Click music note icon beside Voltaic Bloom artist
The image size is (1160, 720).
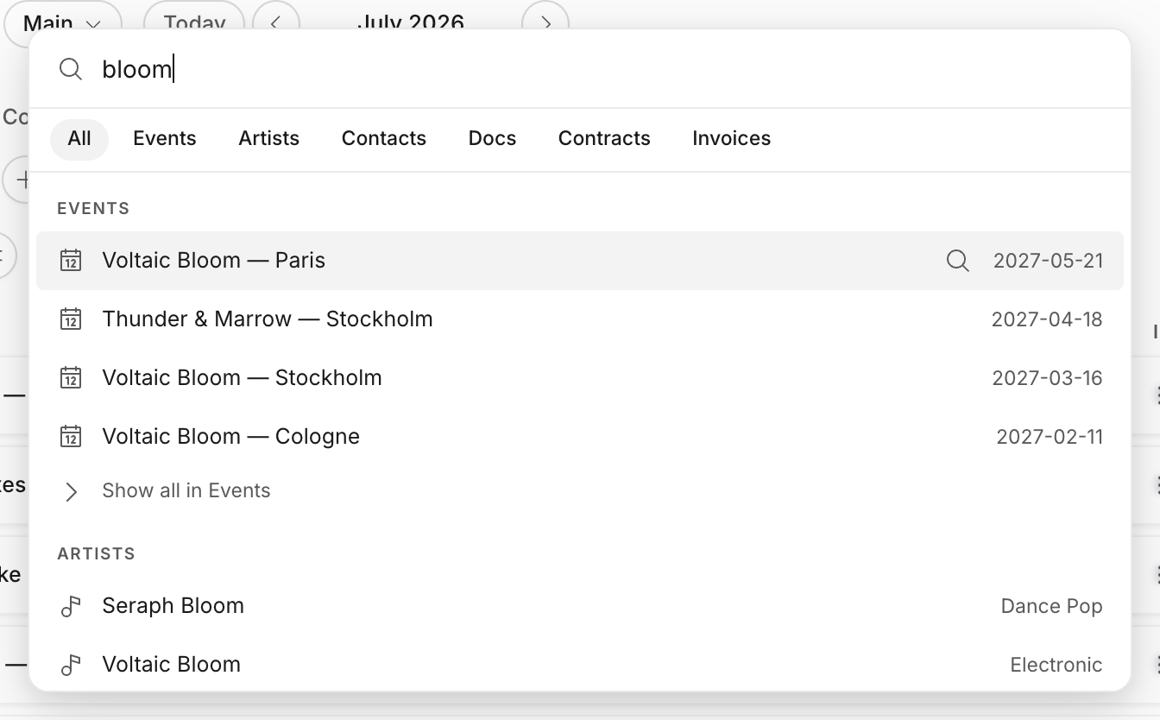pyautogui.click(x=71, y=666)
